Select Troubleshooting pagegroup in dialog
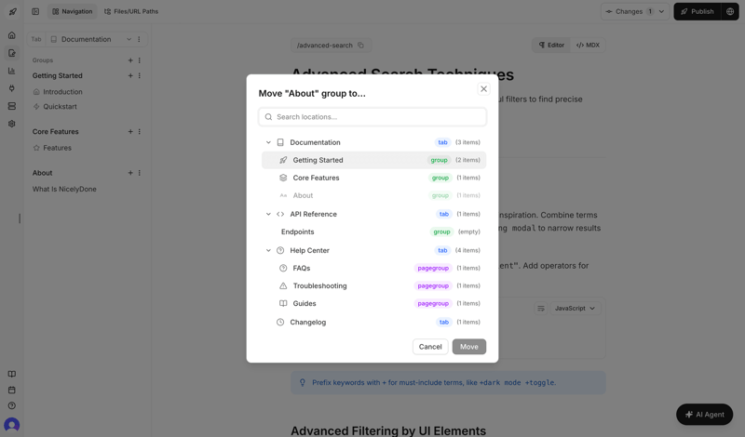This screenshot has height=437, width=745. pos(373,285)
